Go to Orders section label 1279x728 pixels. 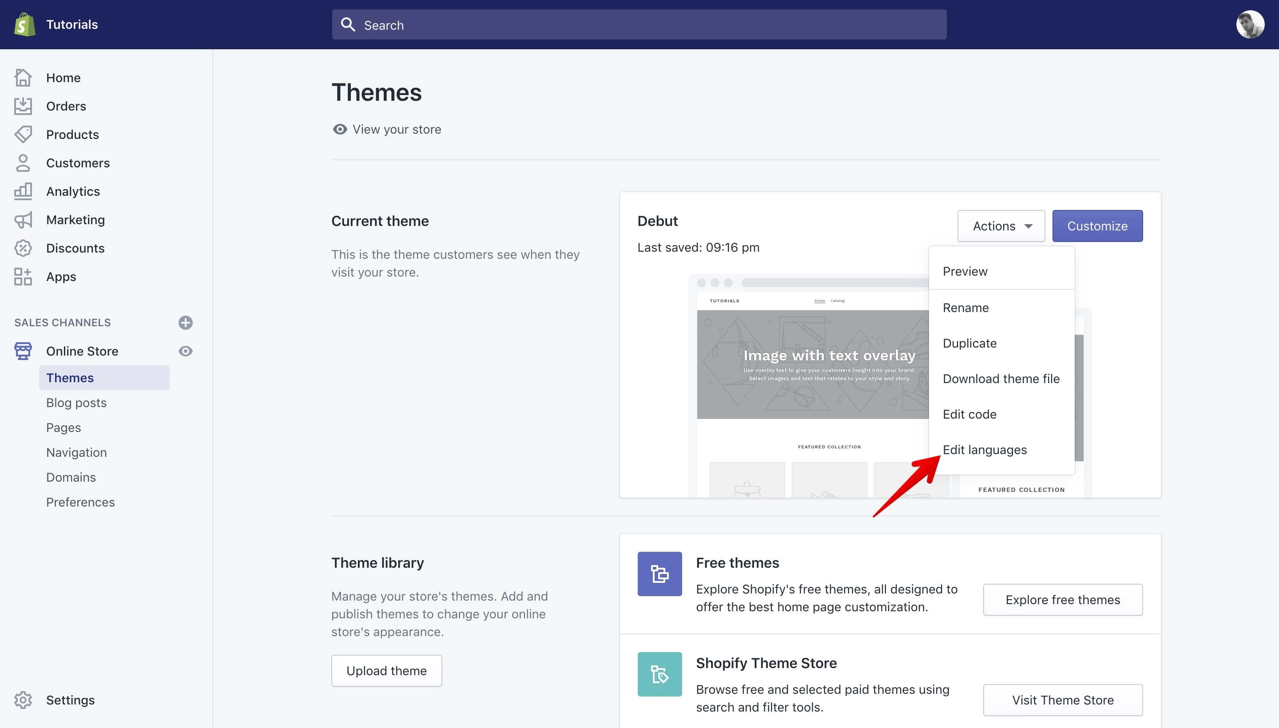point(66,106)
